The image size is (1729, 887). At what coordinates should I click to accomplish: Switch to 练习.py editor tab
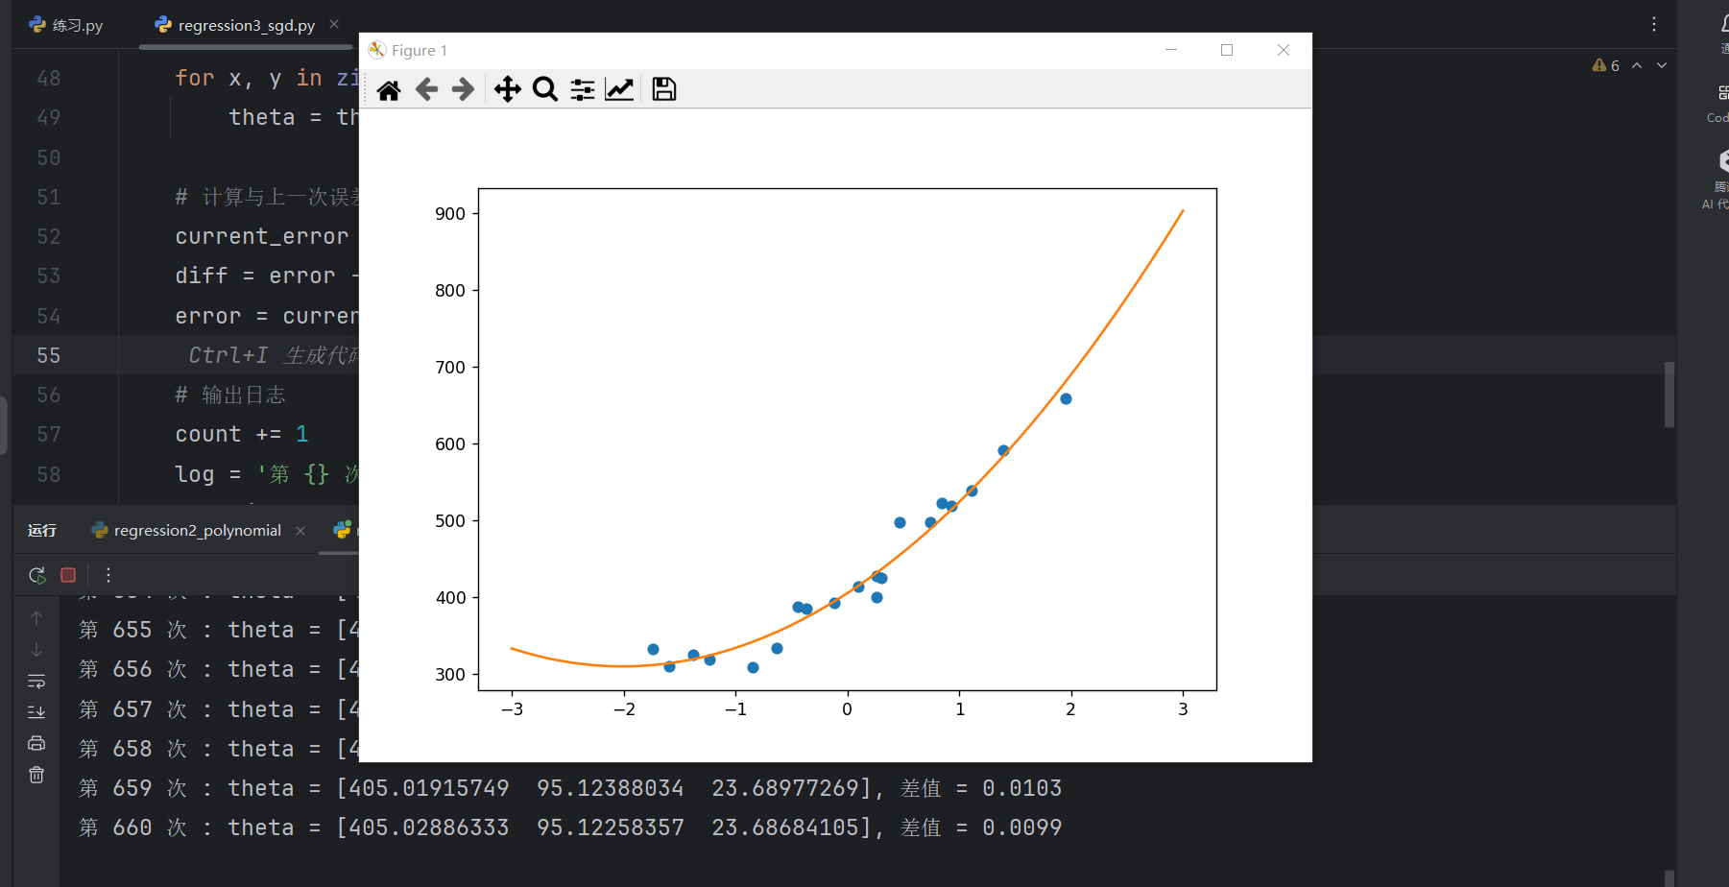[x=66, y=26]
